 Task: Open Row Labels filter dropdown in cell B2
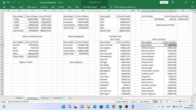(24, 16)
